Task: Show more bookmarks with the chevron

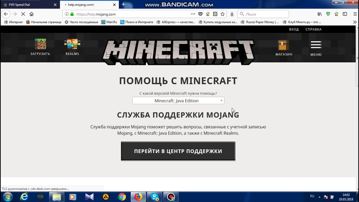Action: point(355,22)
